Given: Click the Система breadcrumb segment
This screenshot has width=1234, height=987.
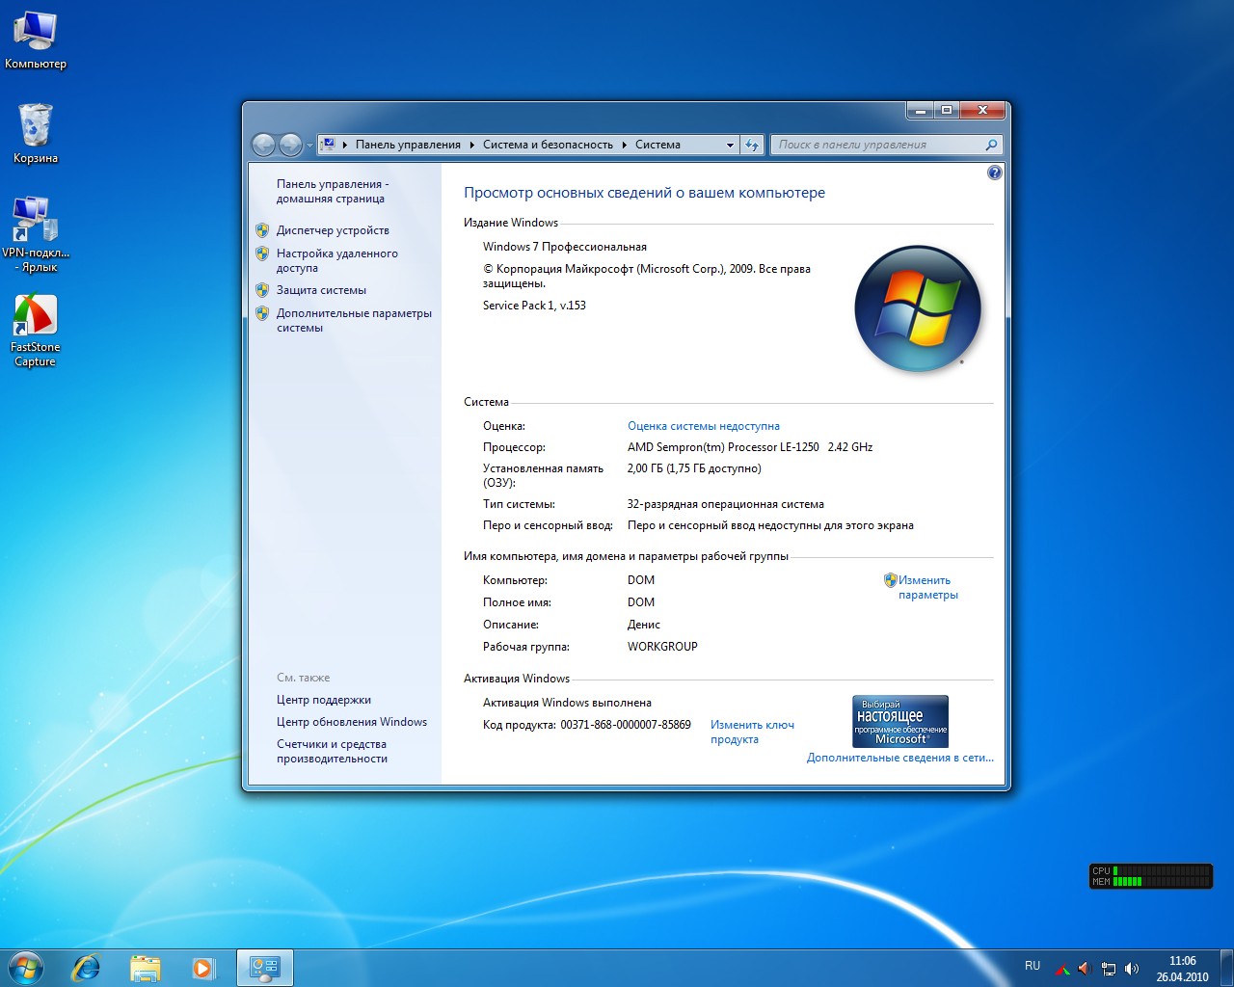Looking at the screenshot, I should 657,145.
